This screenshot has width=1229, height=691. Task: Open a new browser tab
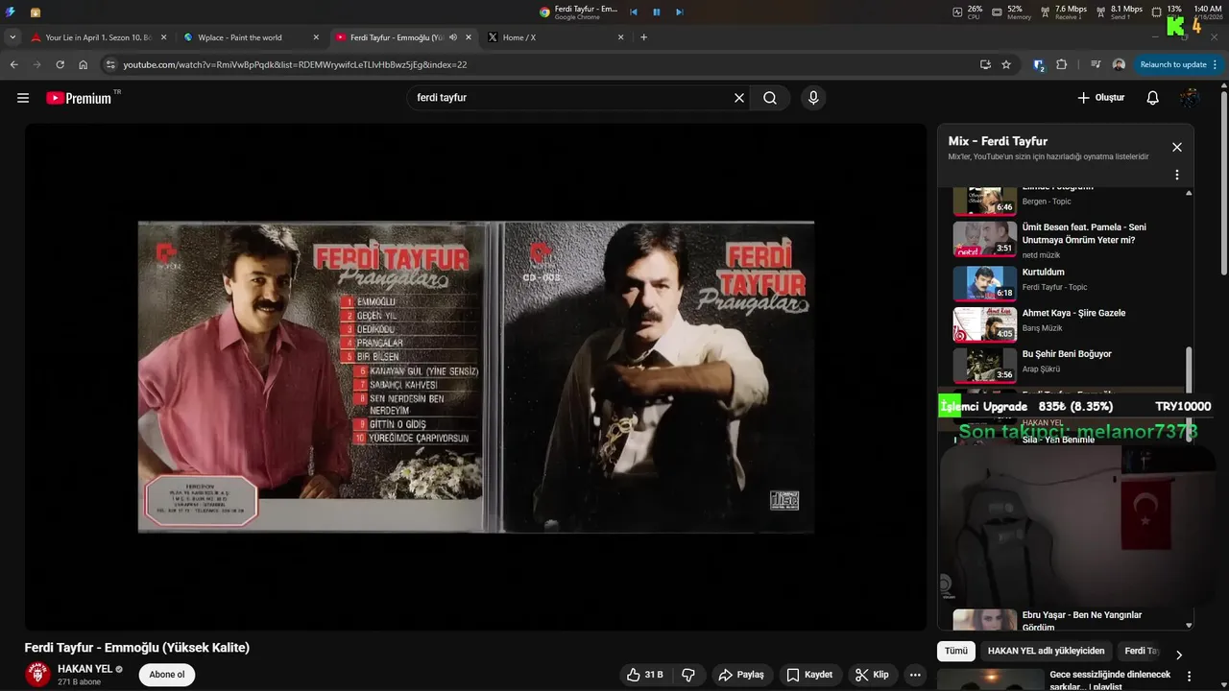coord(643,37)
